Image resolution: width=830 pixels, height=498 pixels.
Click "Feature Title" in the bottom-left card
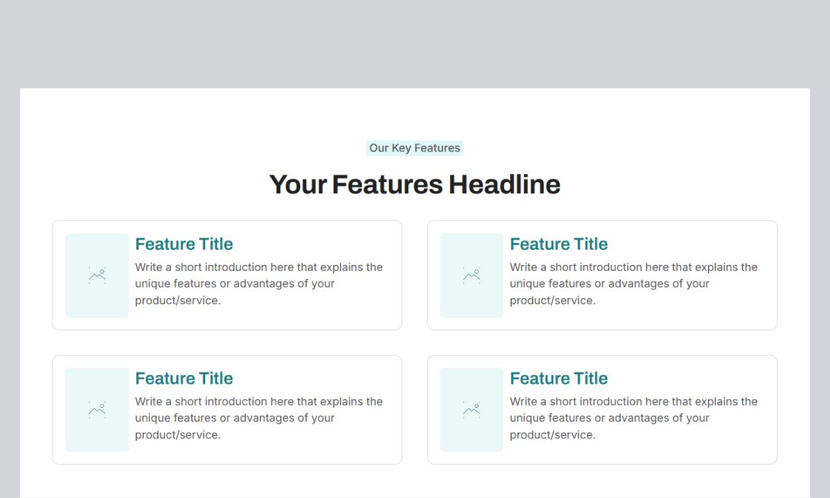coord(184,378)
